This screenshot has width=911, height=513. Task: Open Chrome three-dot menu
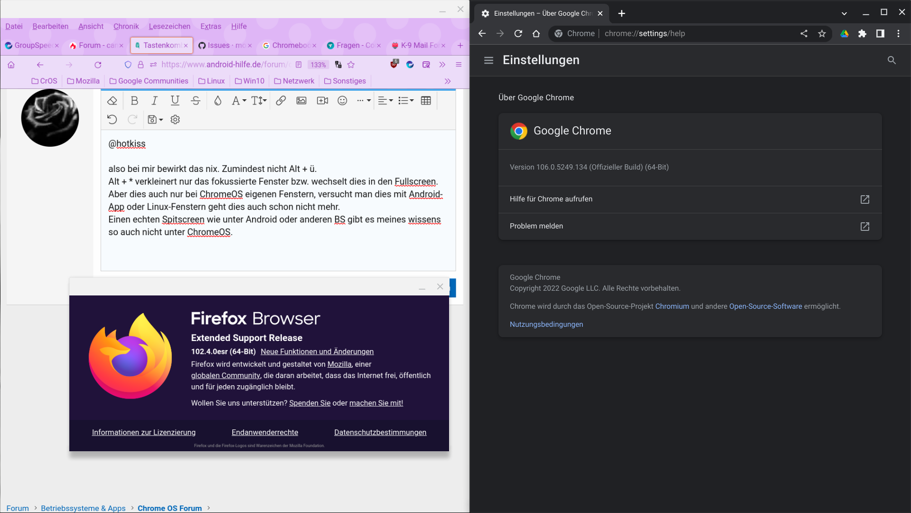[898, 33]
